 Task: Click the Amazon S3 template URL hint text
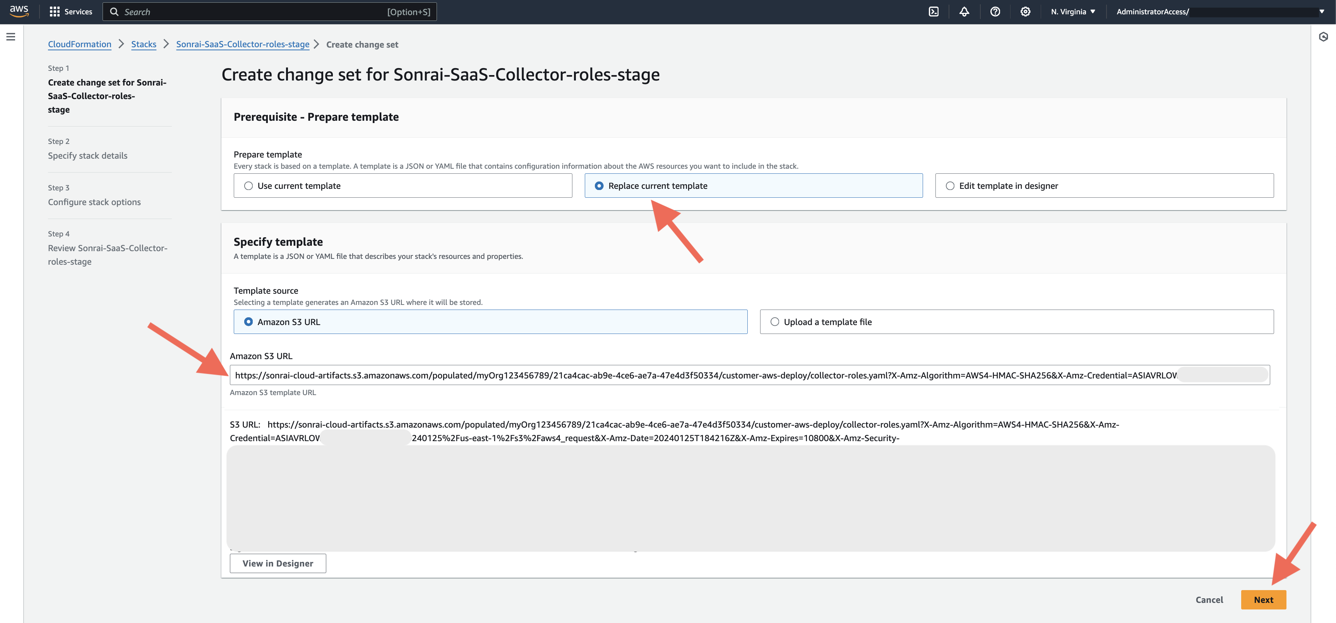coord(273,393)
